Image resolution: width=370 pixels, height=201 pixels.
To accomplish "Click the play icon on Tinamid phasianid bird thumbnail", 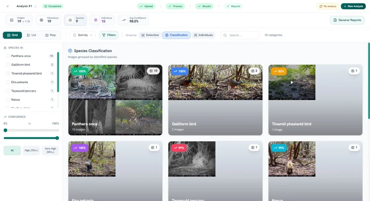I will tap(291, 82).
